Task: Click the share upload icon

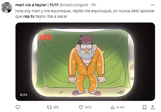Action: click(x=153, y=107)
